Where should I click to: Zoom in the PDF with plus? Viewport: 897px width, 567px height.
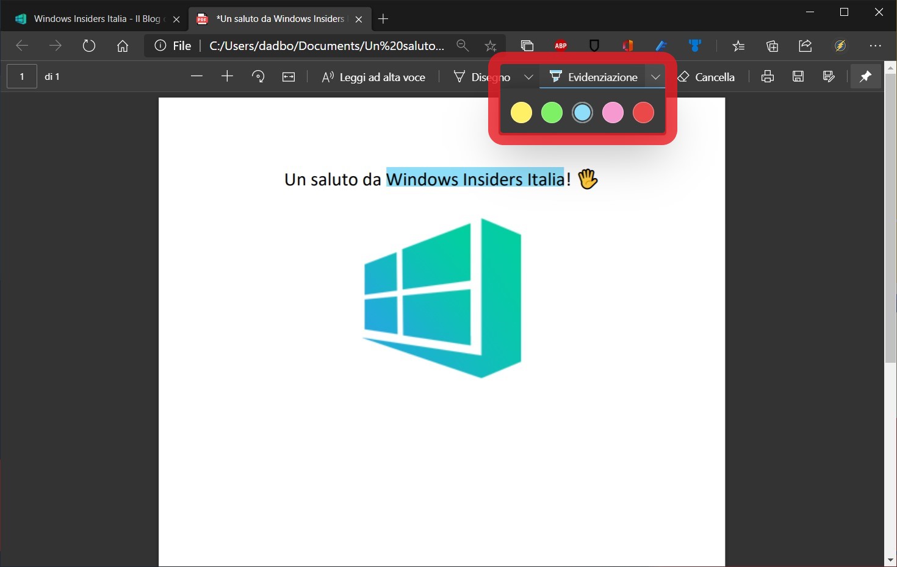click(227, 76)
